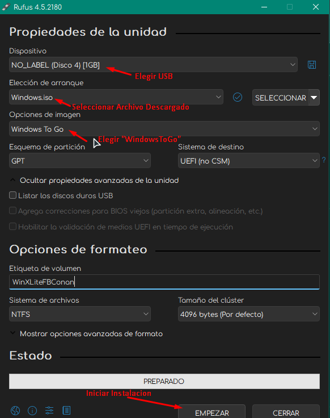Open the Dispositivo dropdown

click(x=153, y=65)
